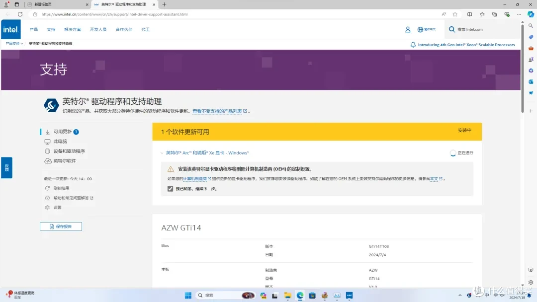Open Collections icon in browser toolbar

(x=494, y=14)
